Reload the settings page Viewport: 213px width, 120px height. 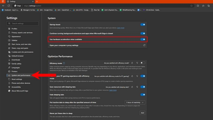9,6
